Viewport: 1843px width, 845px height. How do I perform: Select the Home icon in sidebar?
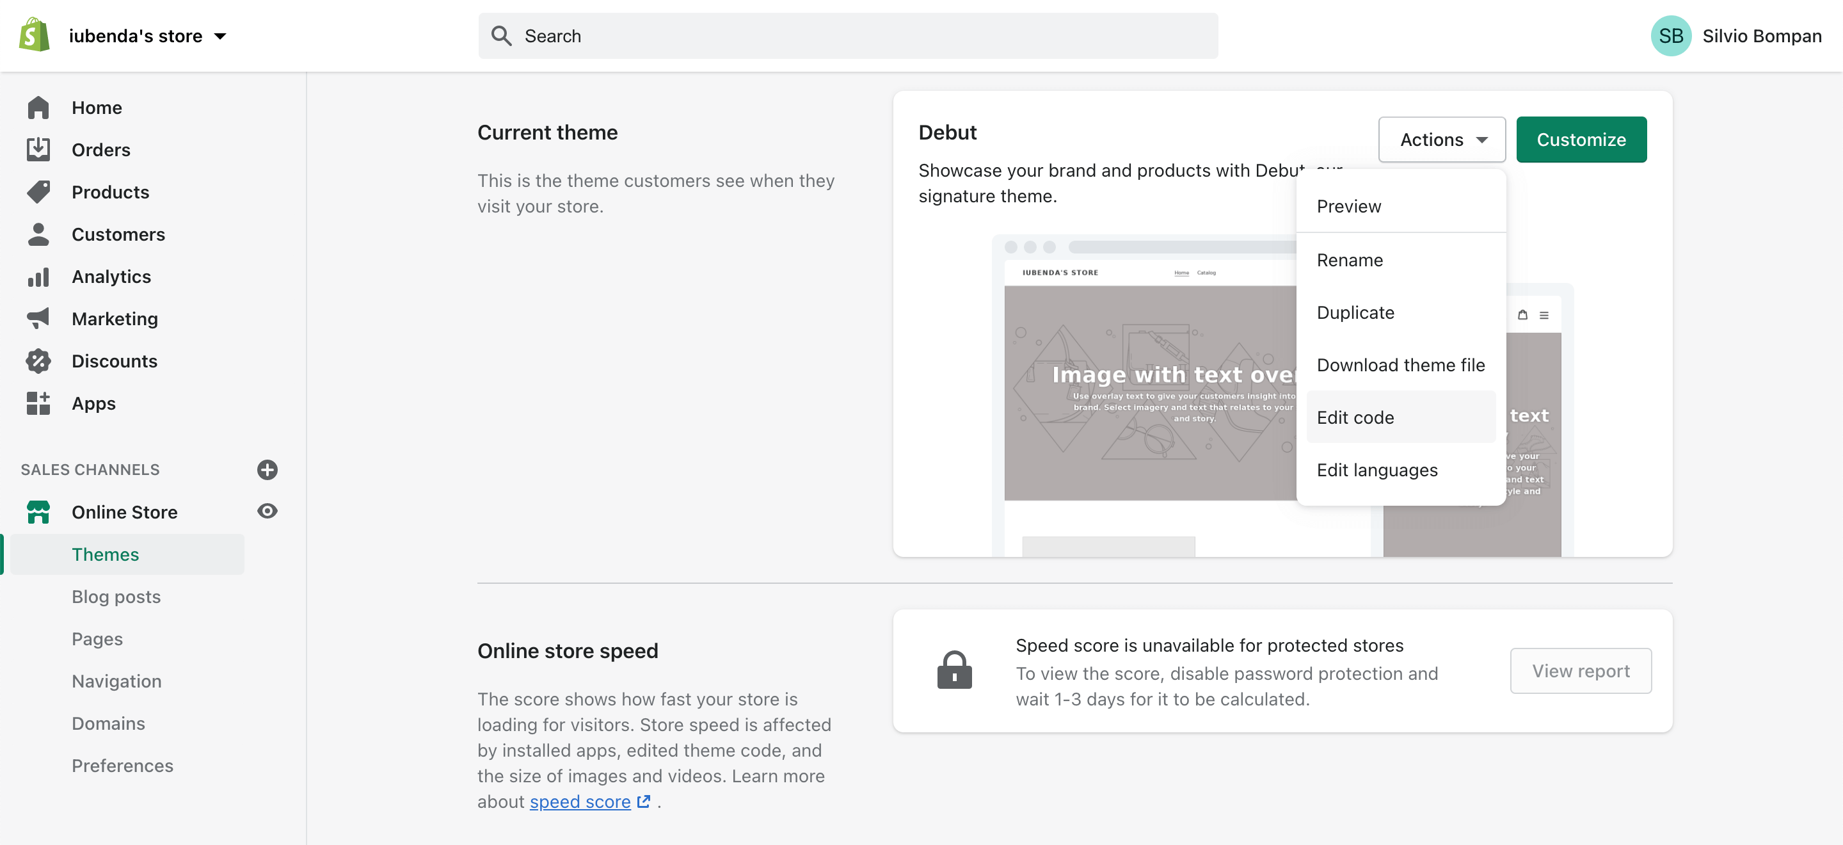coord(38,107)
